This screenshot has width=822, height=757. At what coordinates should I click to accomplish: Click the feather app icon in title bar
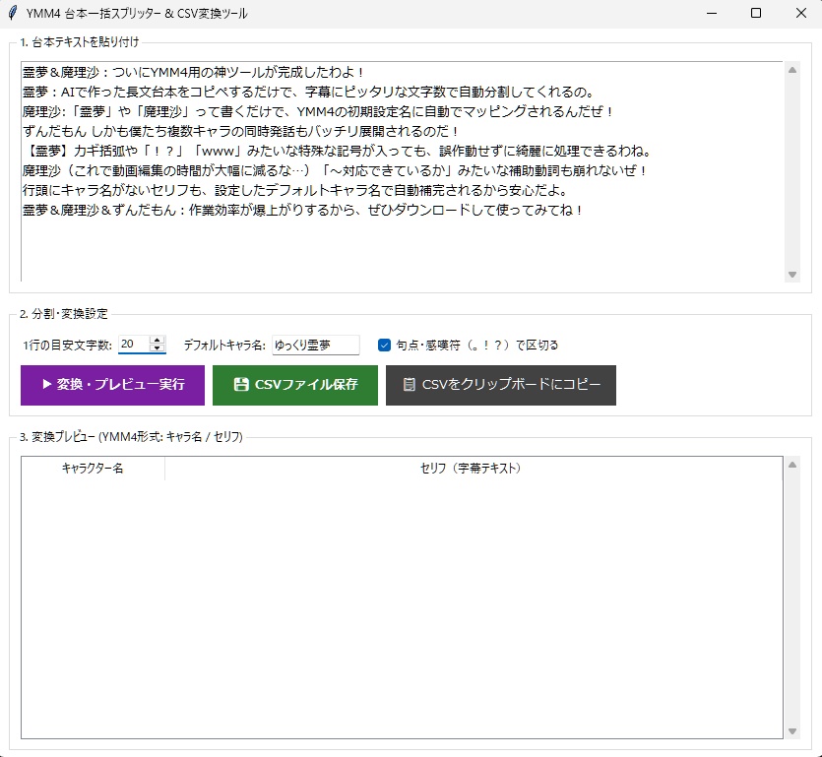pos(13,13)
